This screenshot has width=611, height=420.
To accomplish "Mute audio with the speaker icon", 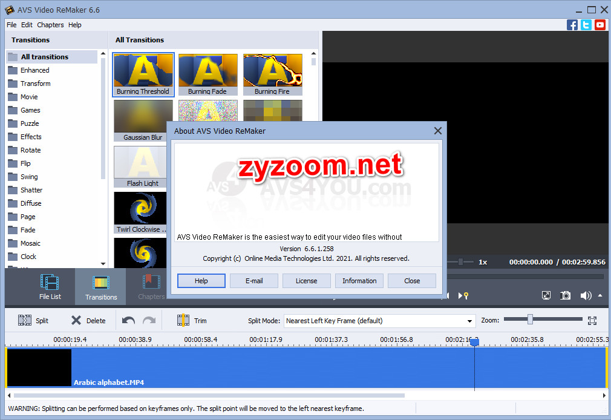I will click(x=585, y=295).
